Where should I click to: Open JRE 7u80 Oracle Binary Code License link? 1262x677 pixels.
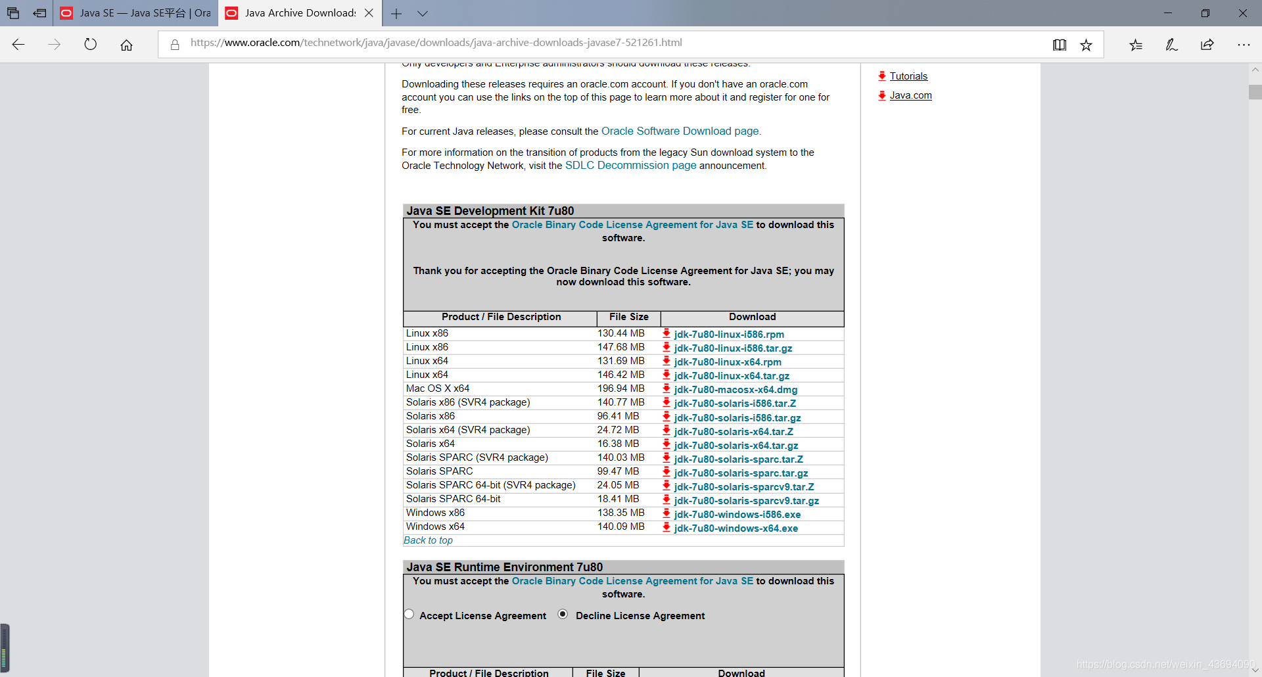[x=632, y=581]
